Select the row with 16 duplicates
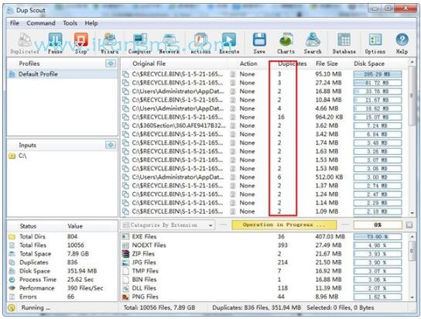 [264, 117]
